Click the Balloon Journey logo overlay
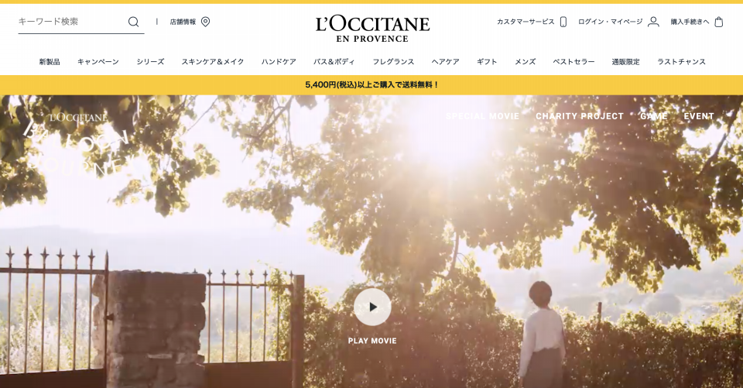 click(76, 142)
